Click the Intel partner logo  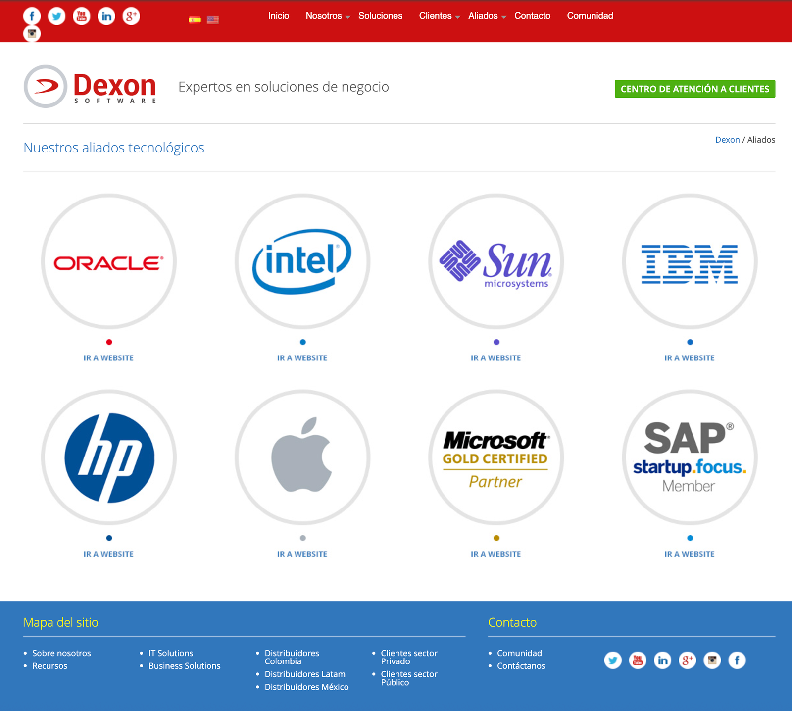(x=302, y=261)
